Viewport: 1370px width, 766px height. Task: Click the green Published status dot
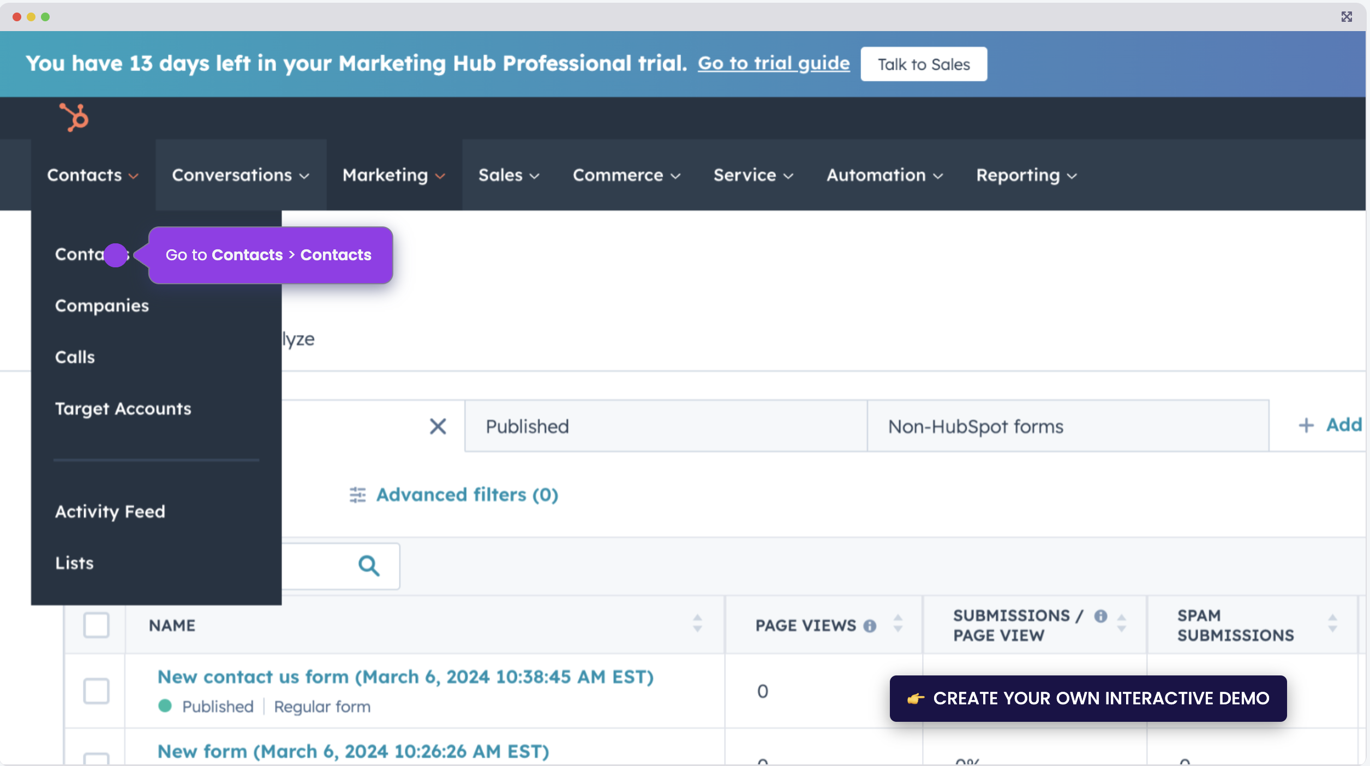point(165,706)
